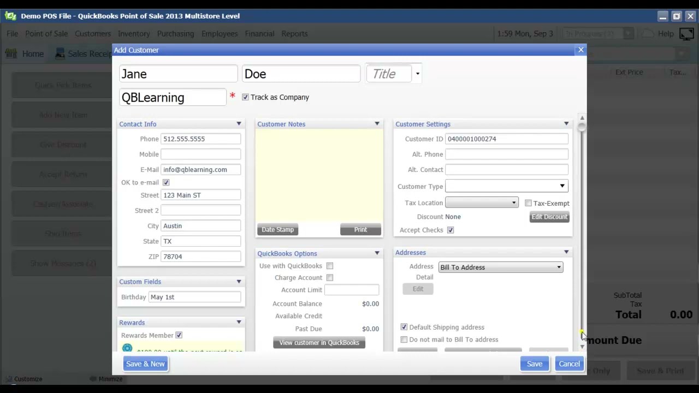Click the Birthday field with May 1st
Viewport: 699px width, 393px height.
click(x=194, y=297)
